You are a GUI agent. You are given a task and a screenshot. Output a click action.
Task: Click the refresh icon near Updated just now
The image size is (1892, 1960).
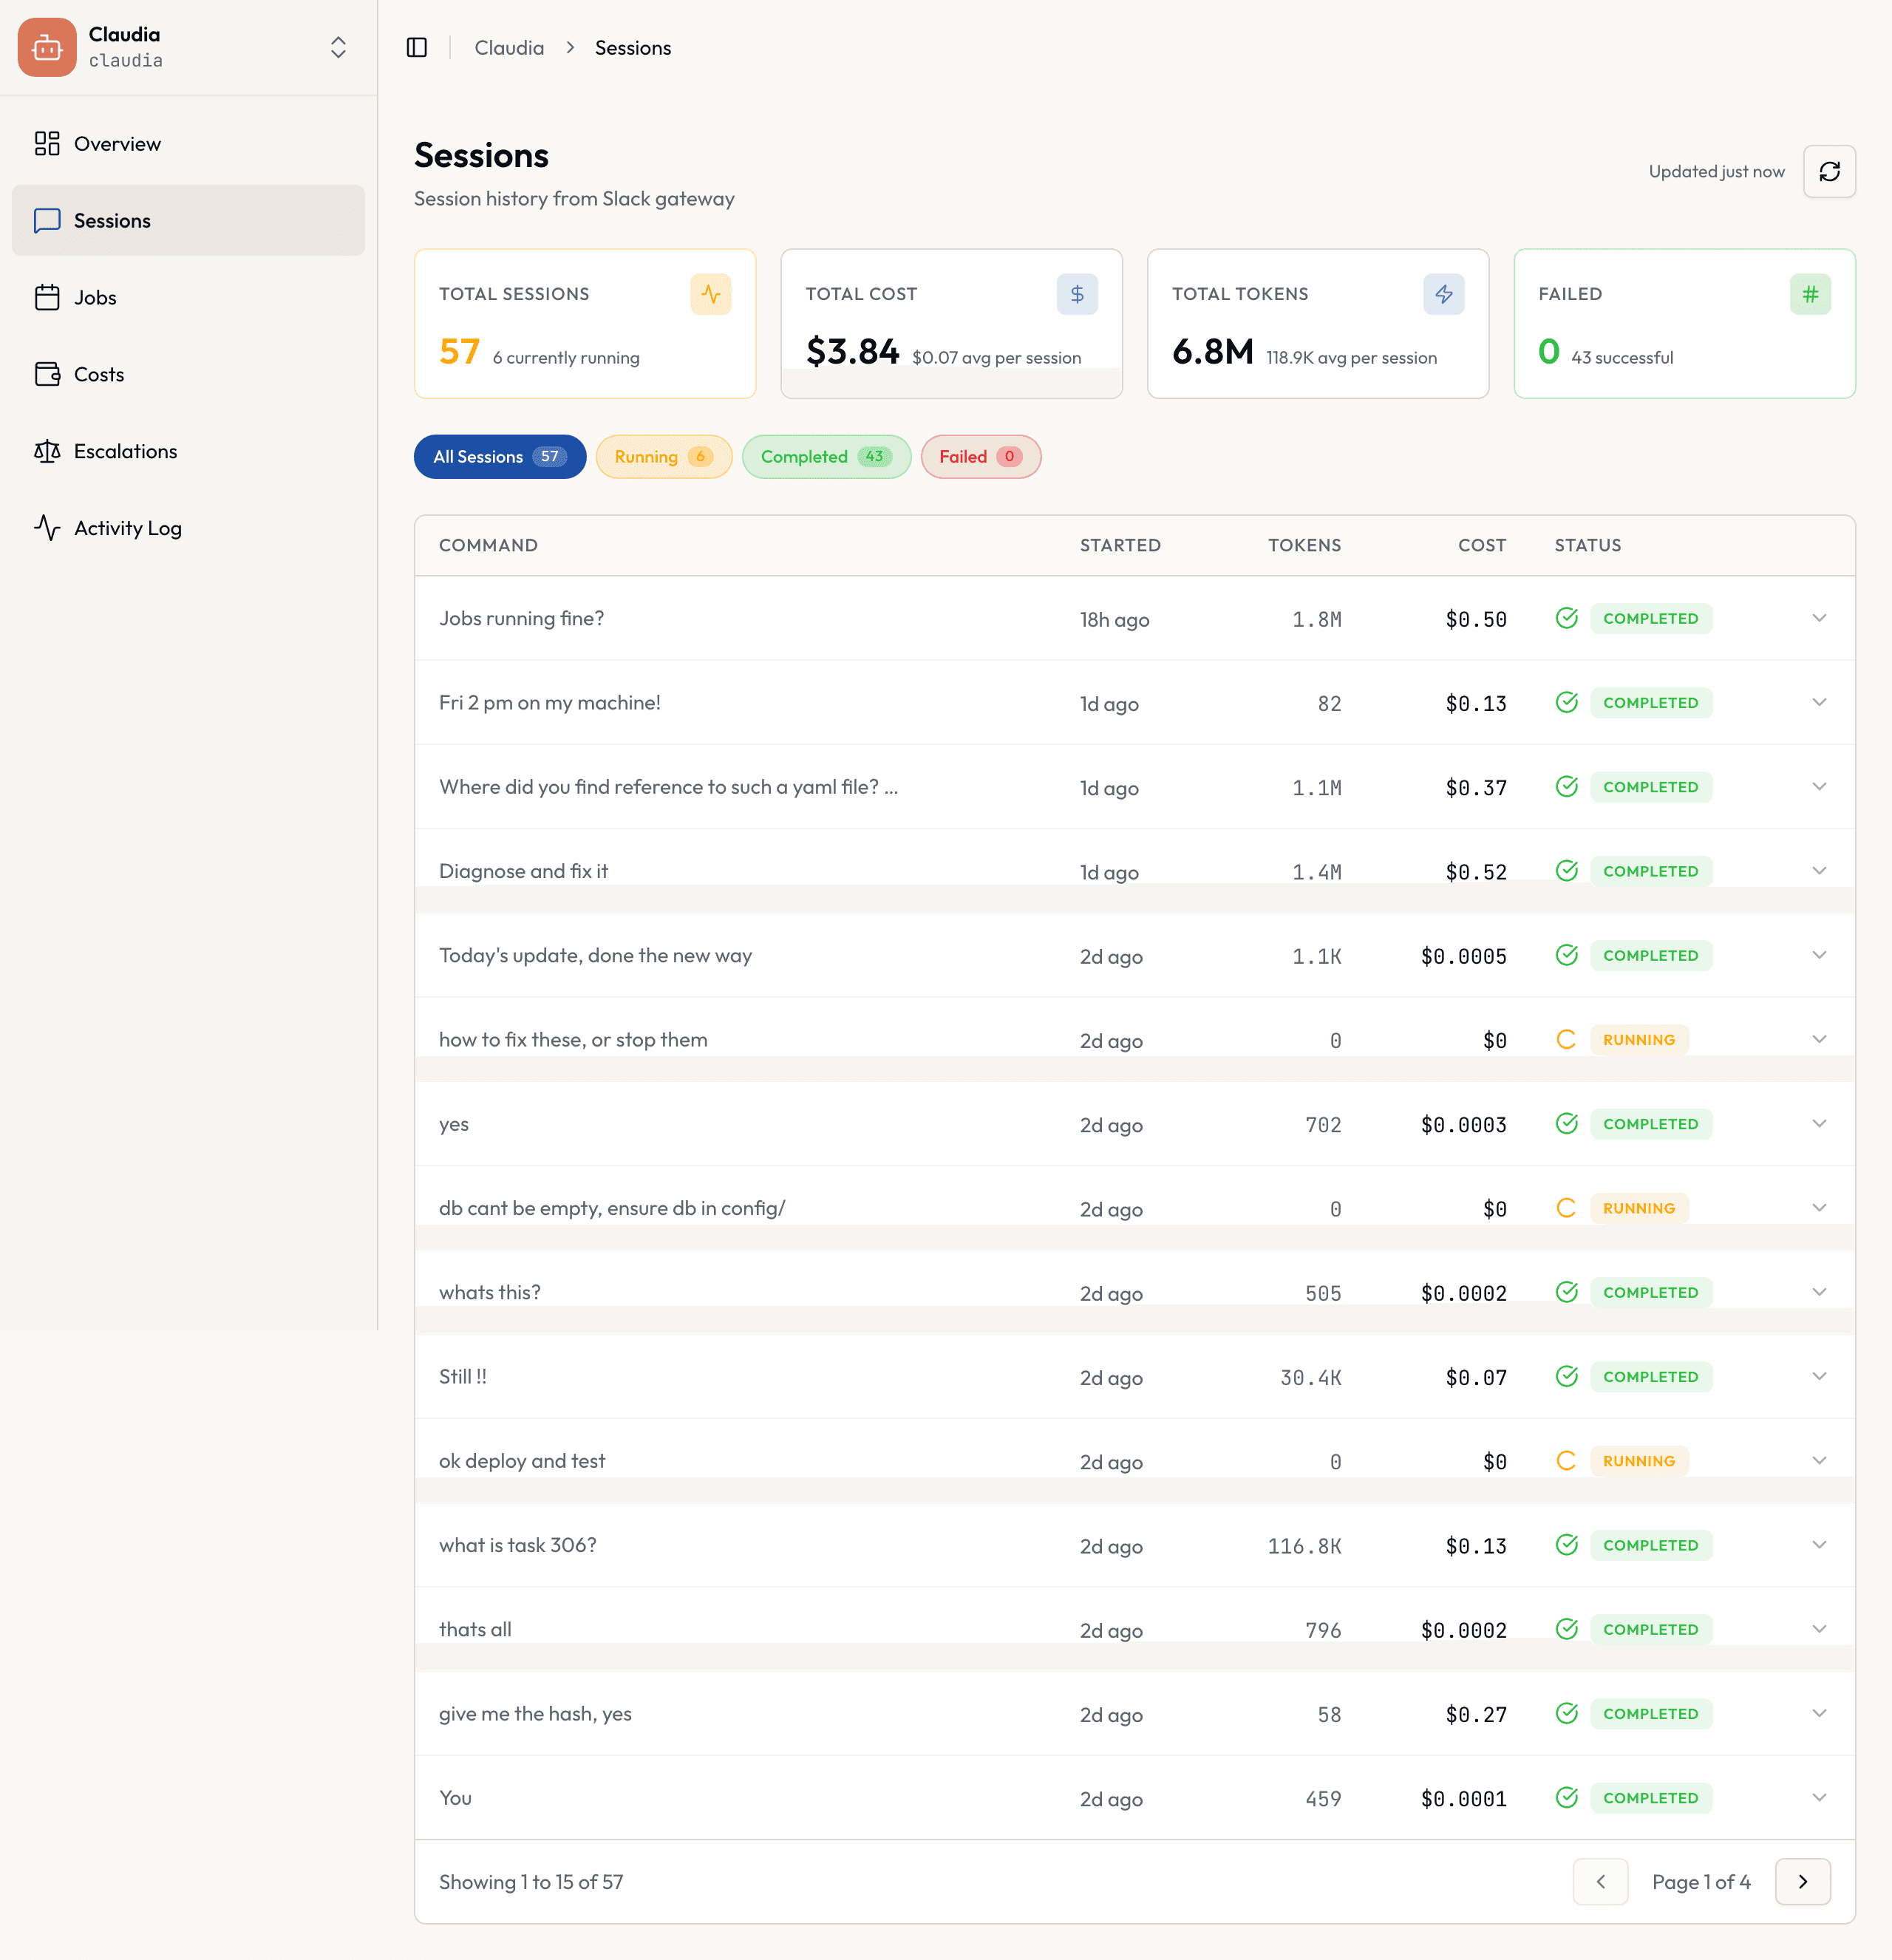click(1829, 171)
